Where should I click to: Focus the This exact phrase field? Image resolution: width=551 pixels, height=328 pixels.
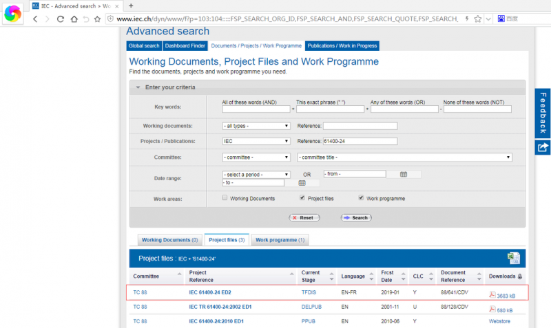(330, 109)
